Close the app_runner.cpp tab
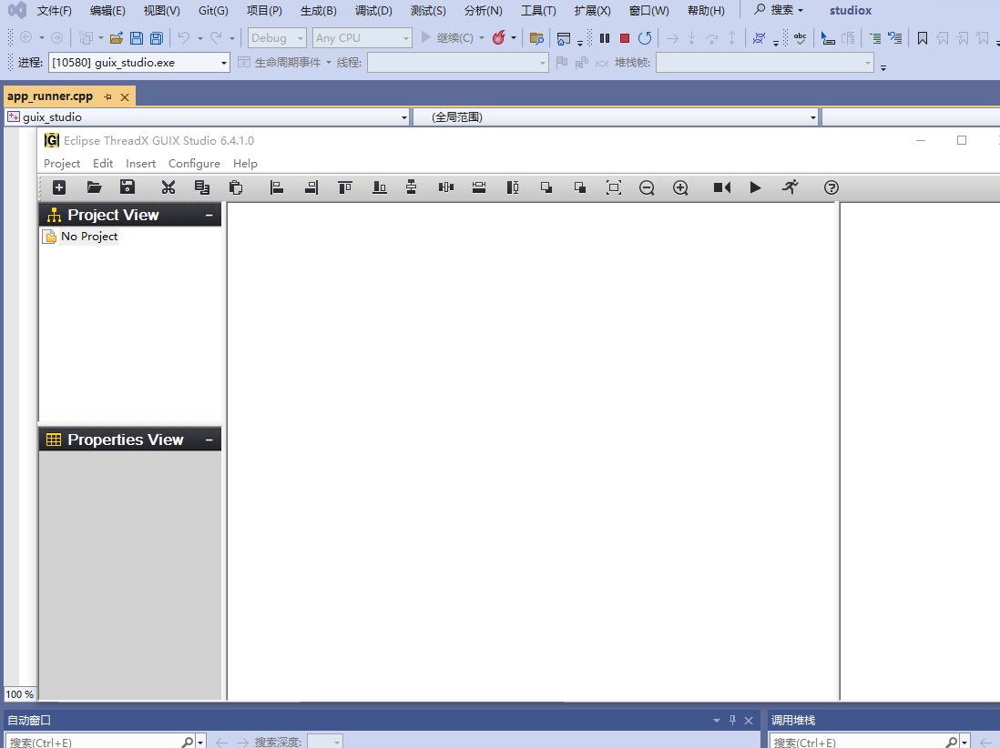This screenshot has height=748, width=1000. (125, 96)
